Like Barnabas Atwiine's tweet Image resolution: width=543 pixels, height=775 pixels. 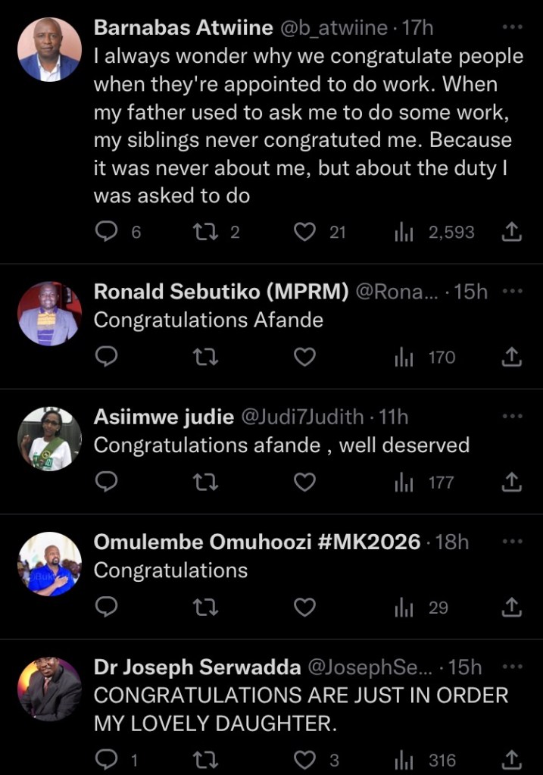304,232
